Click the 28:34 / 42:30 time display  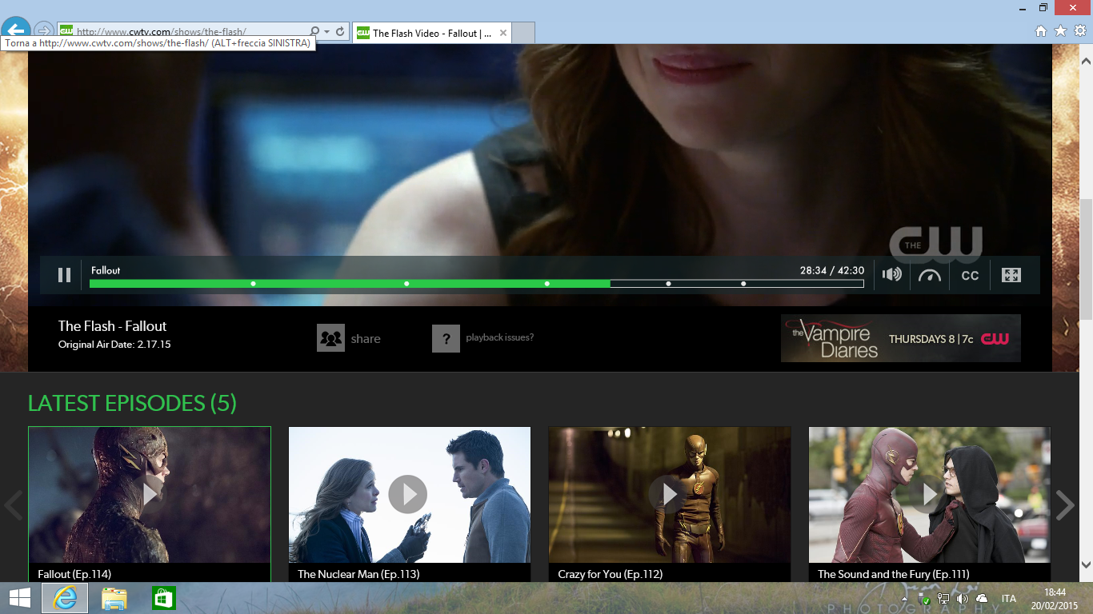(x=832, y=270)
